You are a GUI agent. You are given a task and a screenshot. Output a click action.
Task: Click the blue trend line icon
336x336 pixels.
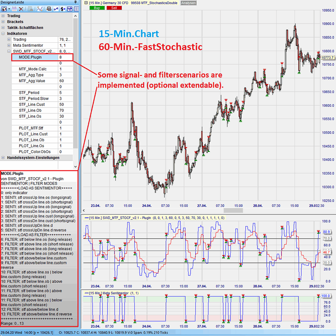56,9
